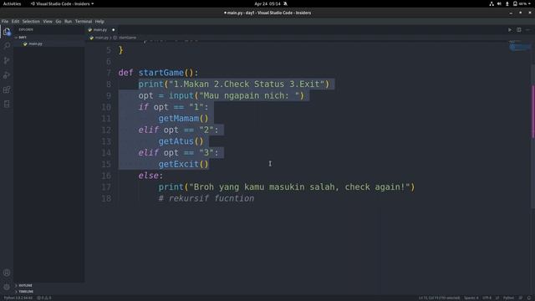Open the Visual Studio Code app menu dropdown
This screenshot has width=535, height=301.
[x=62, y=3]
